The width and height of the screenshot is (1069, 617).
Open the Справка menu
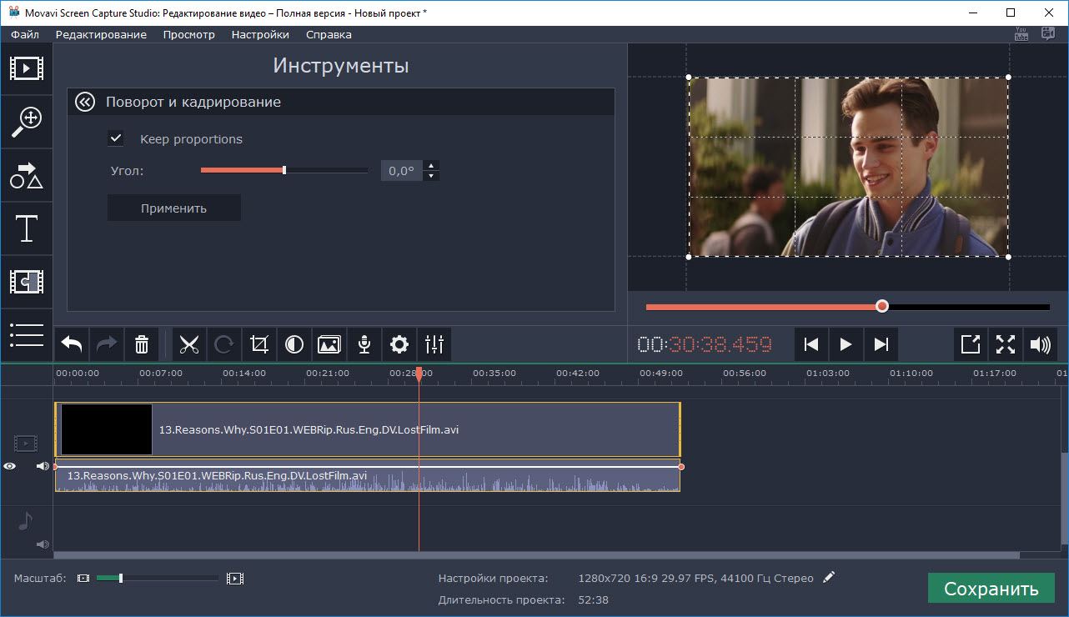329,34
